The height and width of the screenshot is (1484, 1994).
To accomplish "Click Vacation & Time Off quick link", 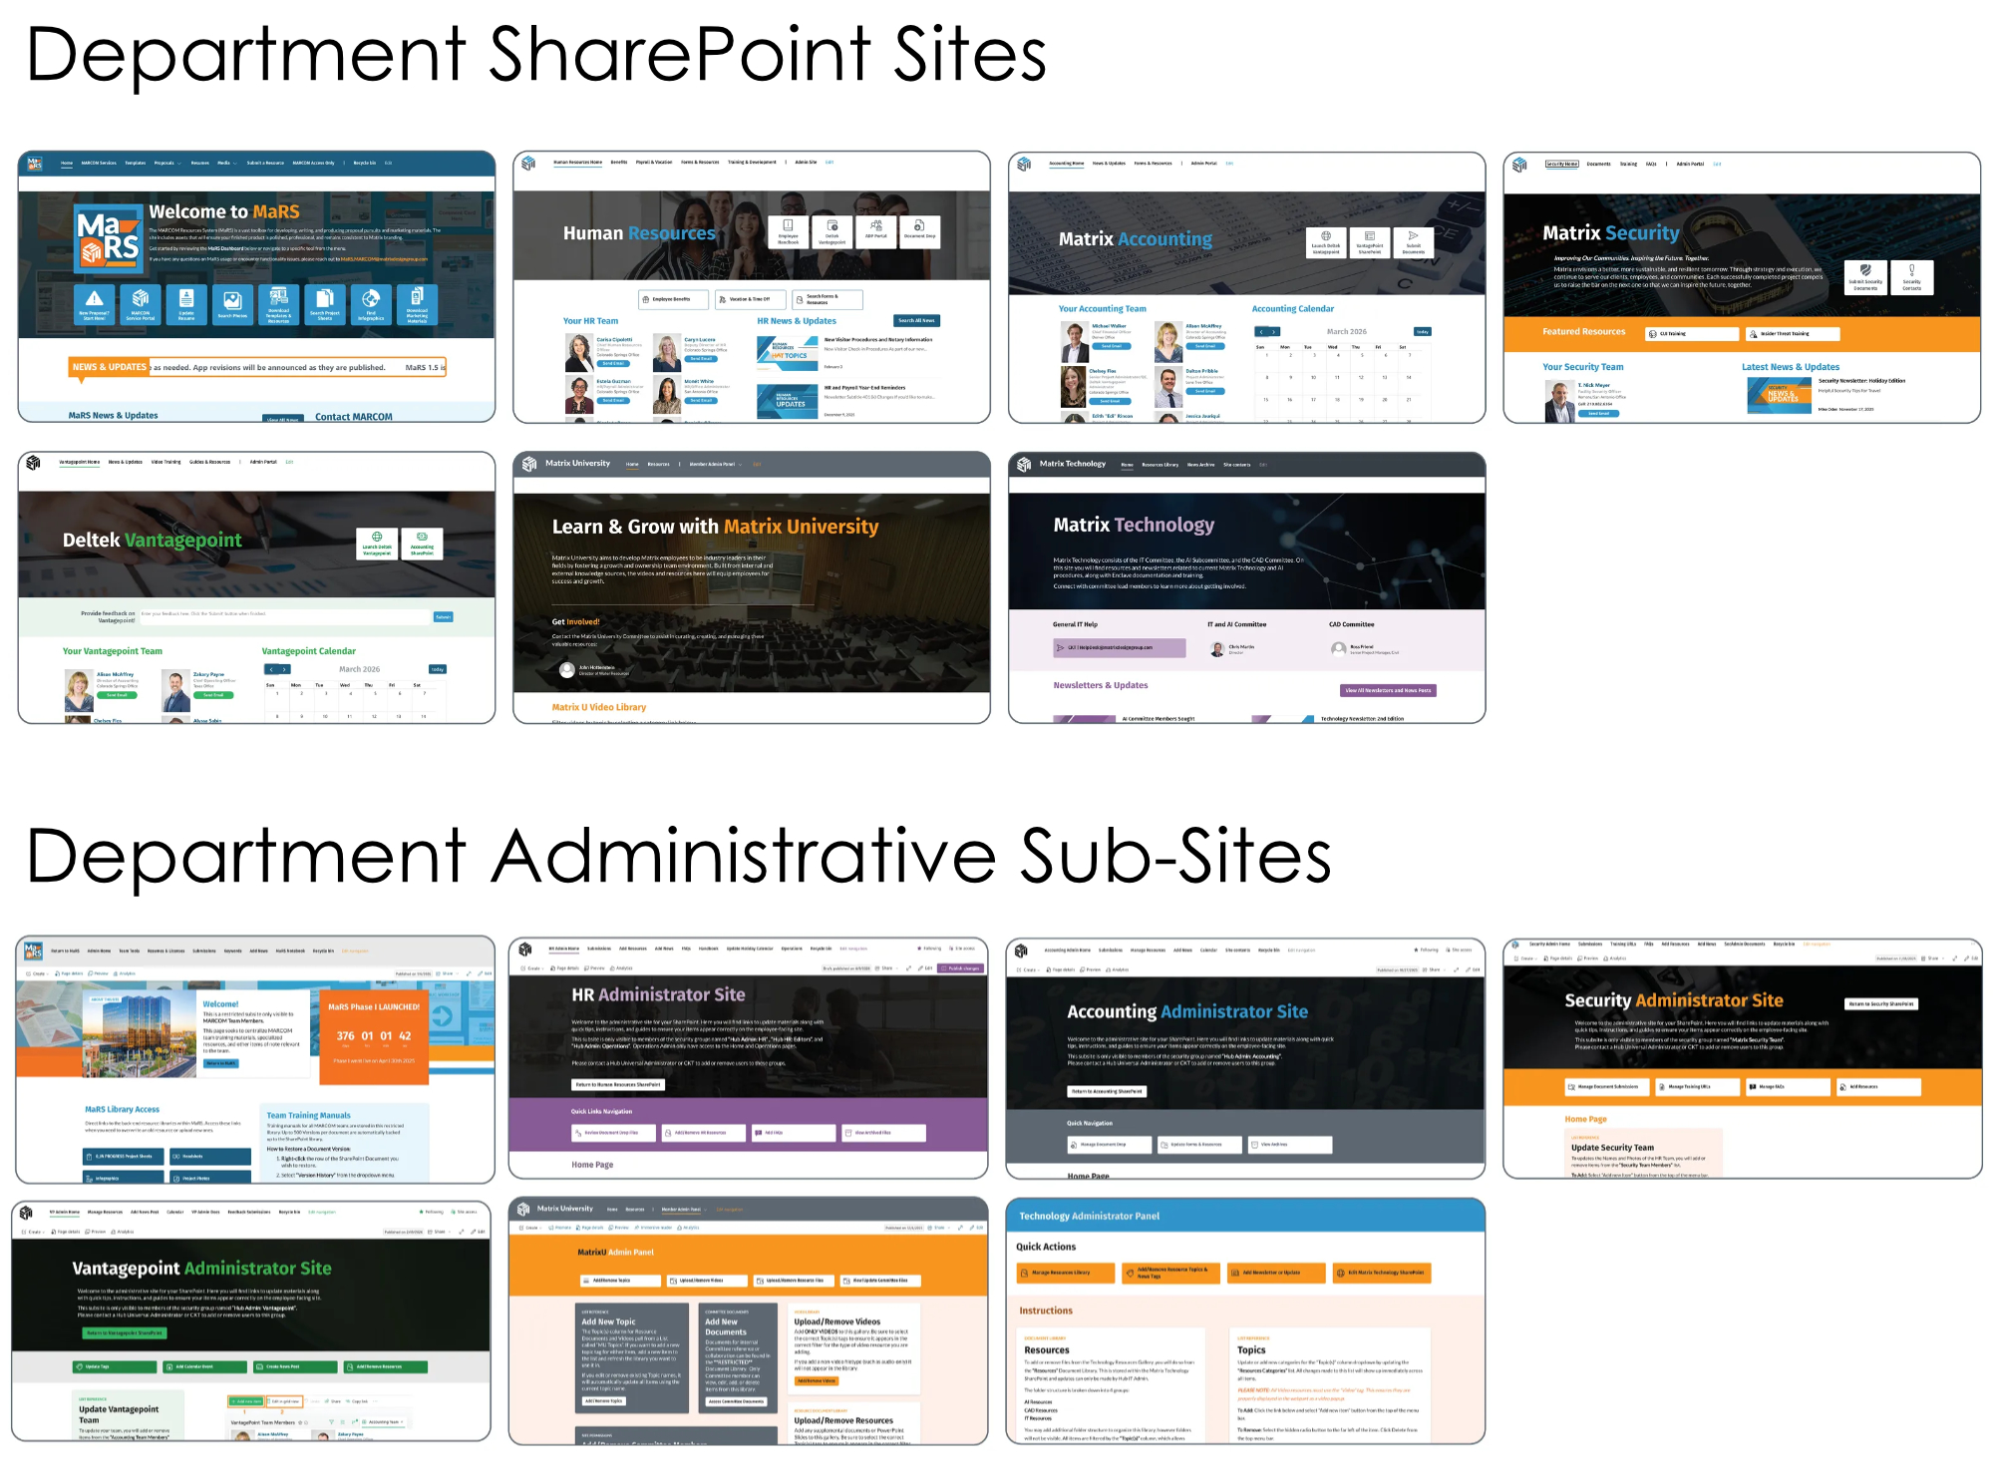I will (x=750, y=299).
